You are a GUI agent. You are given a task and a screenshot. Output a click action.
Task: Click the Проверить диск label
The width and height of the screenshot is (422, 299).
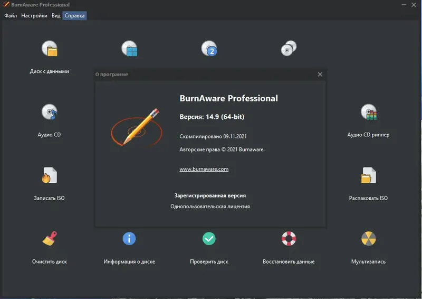click(x=209, y=261)
